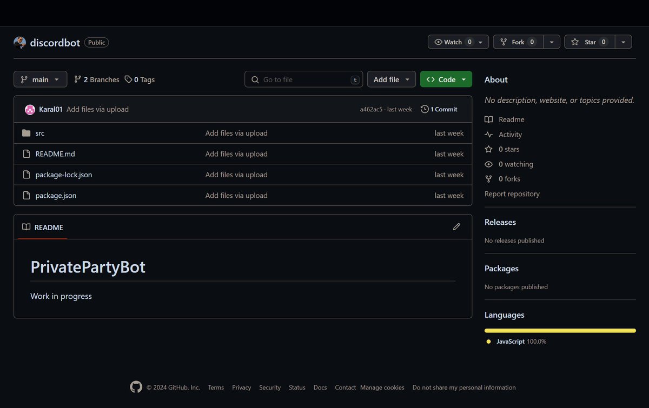The height and width of the screenshot is (408, 649).
Task: Open the footer Terms link
Action: pos(216,387)
